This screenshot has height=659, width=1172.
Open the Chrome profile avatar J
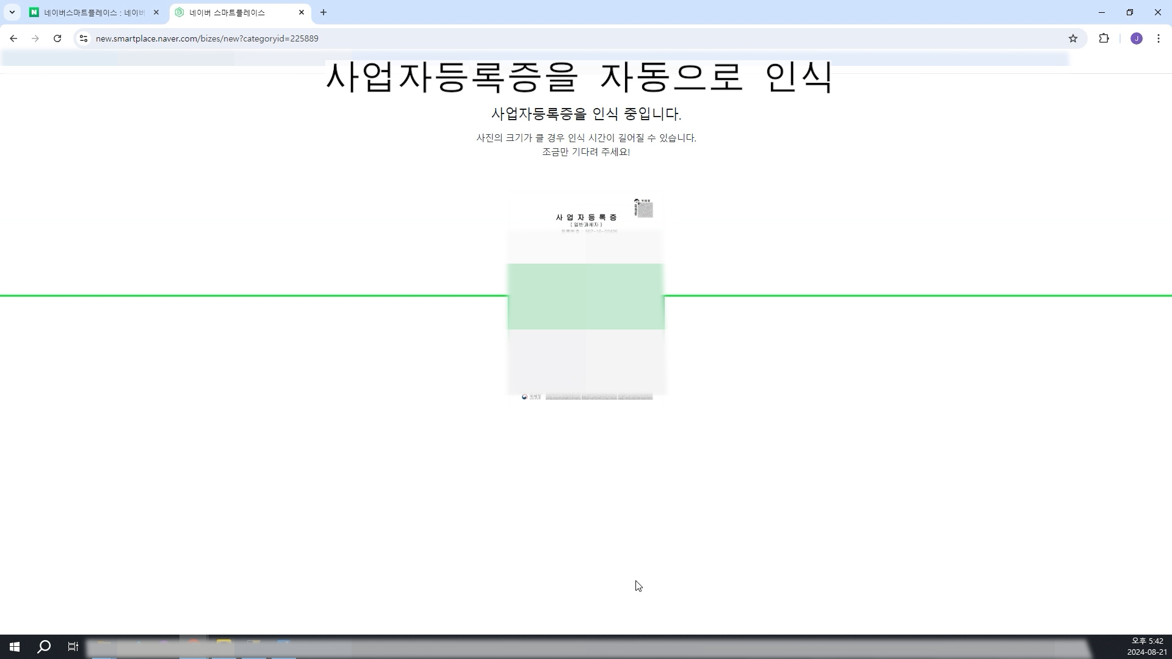click(x=1136, y=38)
